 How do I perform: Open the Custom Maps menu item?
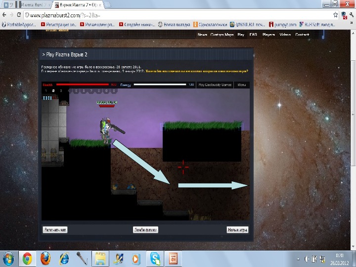pos(222,35)
